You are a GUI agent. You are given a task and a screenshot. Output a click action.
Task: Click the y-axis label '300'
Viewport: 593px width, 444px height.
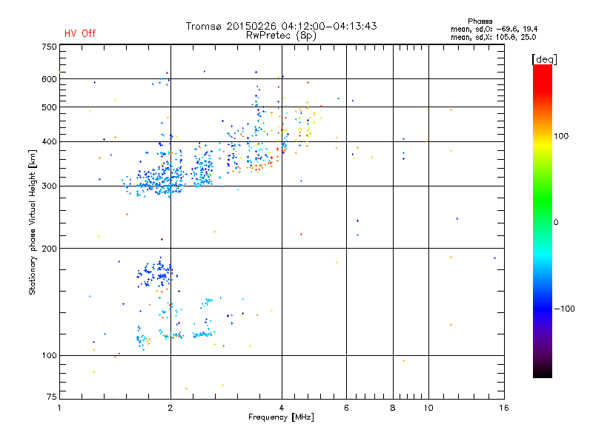point(49,186)
